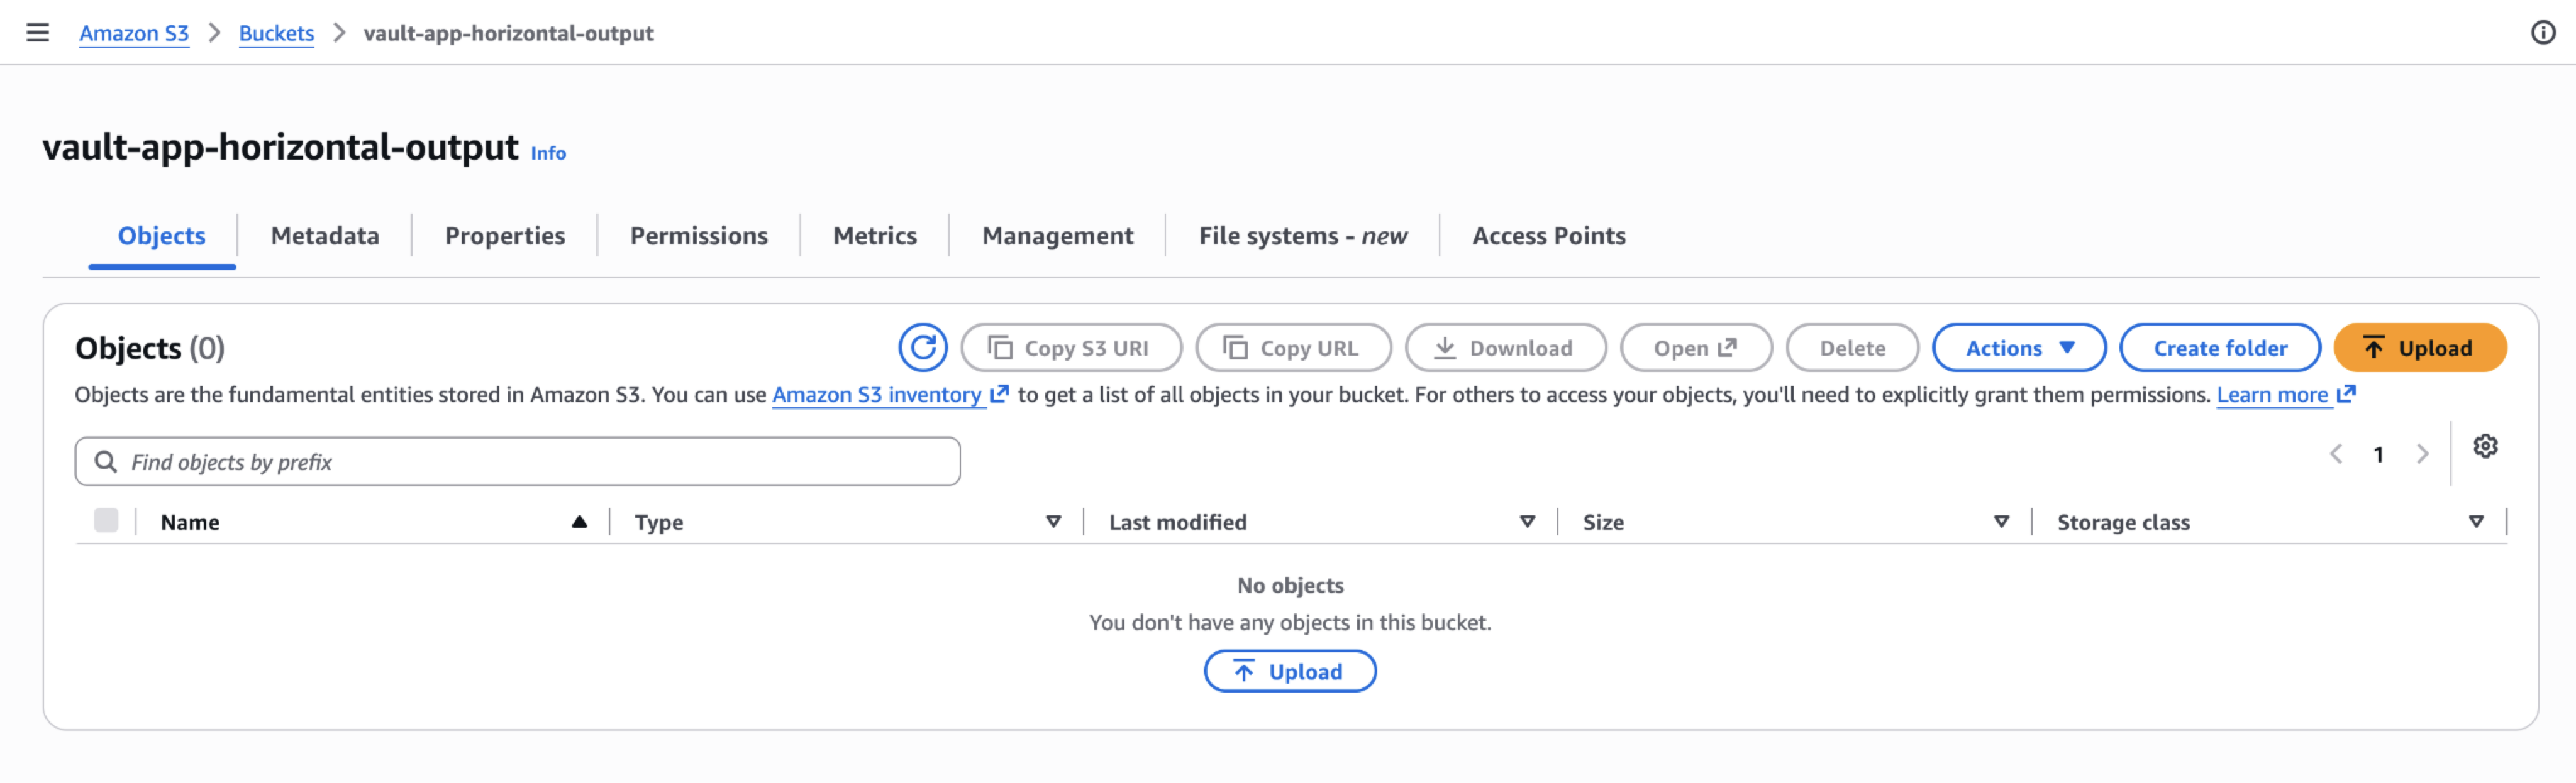The width and height of the screenshot is (2576, 783).
Task: Open the Amazon S3 inventory link
Action: point(890,395)
